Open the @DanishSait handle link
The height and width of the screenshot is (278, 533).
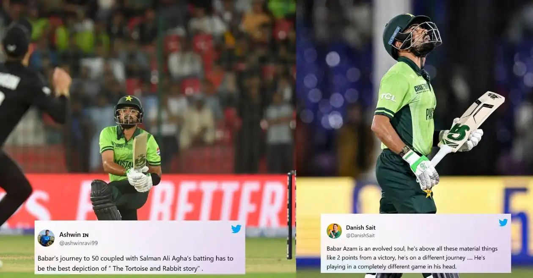click(x=360, y=235)
